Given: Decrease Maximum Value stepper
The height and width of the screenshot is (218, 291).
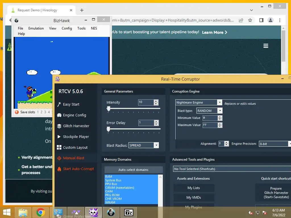Looking at the screenshot, I should 220,126.
